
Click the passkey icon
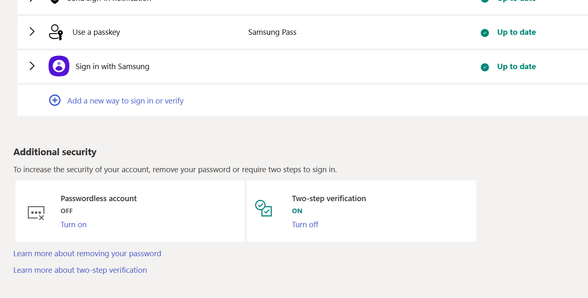pyautogui.click(x=56, y=32)
